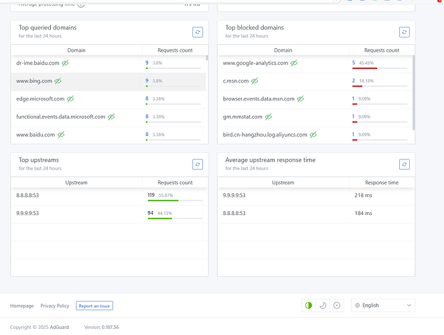Open the English language dropdown
Viewport: 444px width, 335px height.
(383, 306)
